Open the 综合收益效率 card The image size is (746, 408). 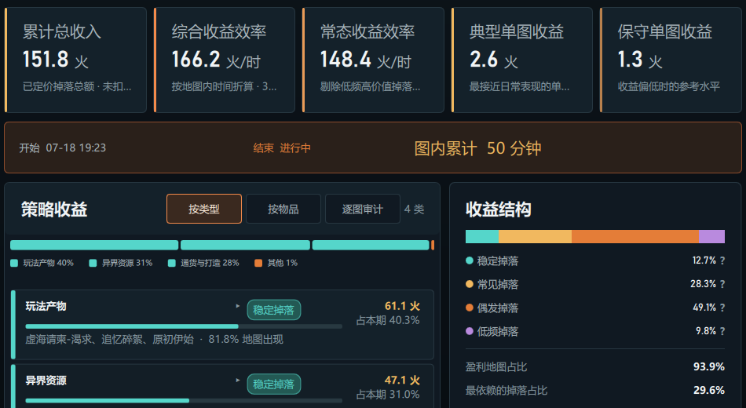[225, 60]
